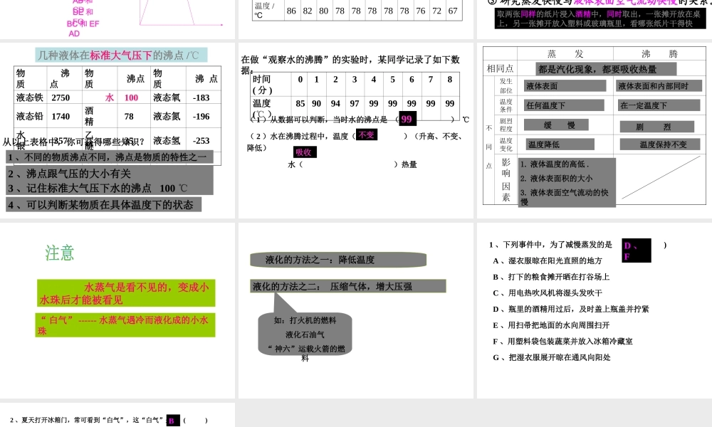
Task: Select the grey box 在一定温度下
Action: 659,106
